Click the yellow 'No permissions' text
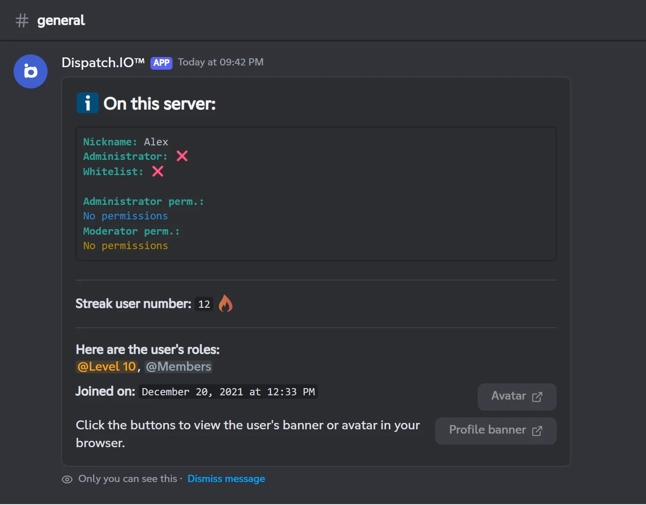This screenshot has width=646, height=505. click(x=125, y=246)
